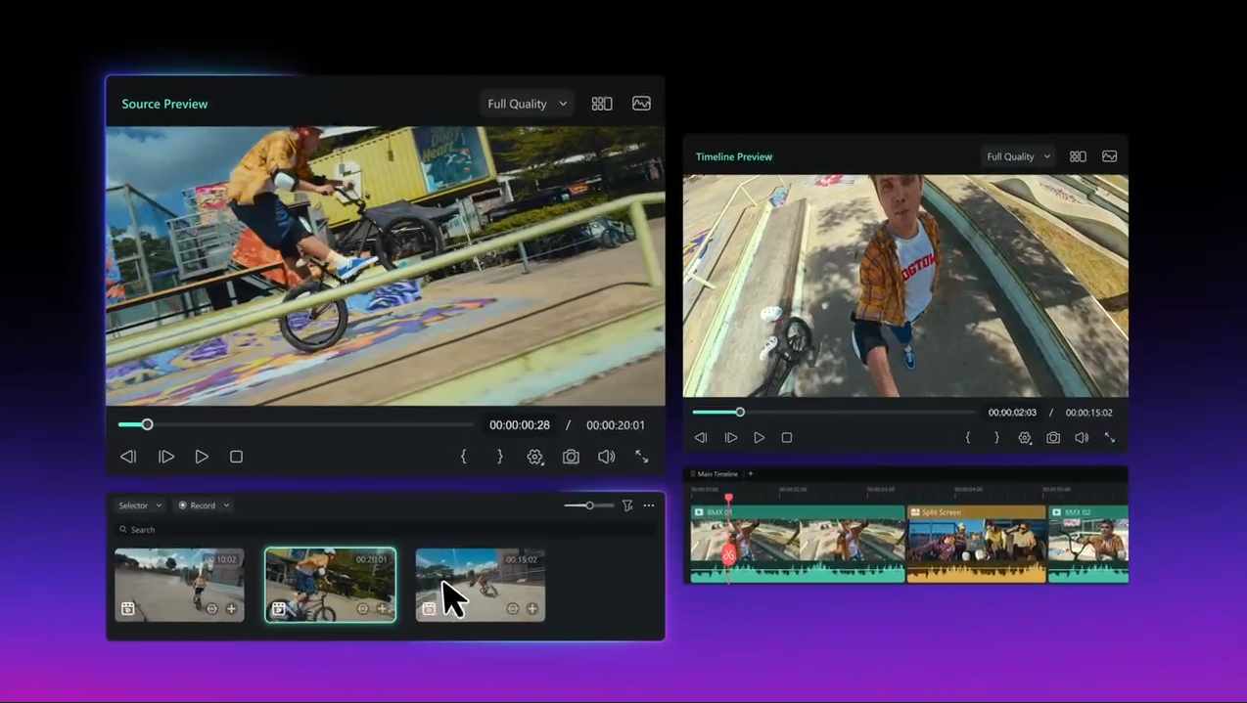
Task: Step back one frame in Timeline Preview
Action: point(701,438)
